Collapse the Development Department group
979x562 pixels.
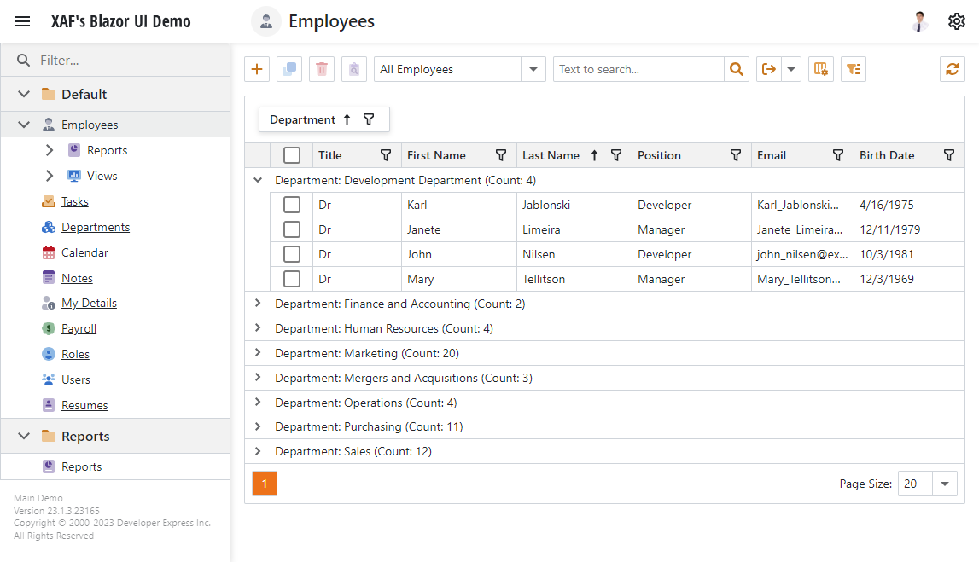tap(258, 180)
